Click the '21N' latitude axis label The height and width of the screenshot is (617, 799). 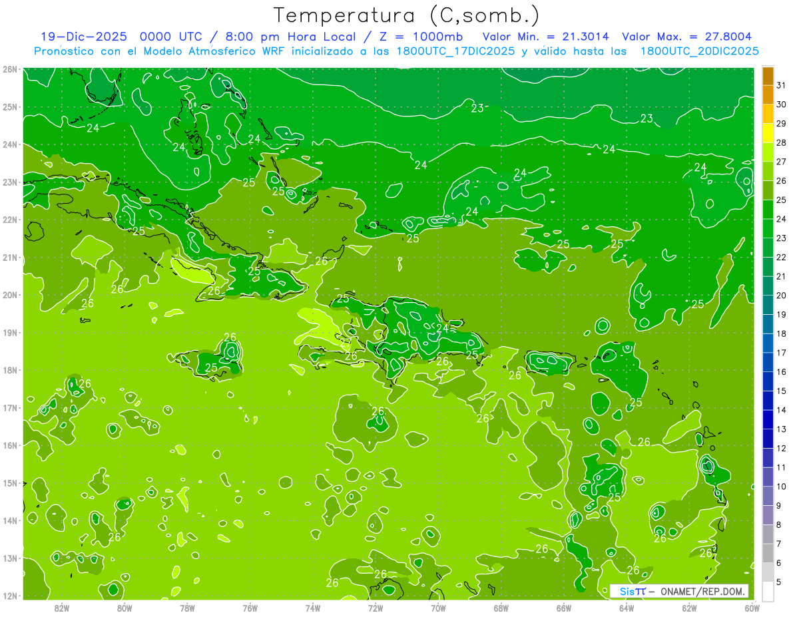(10, 257)
